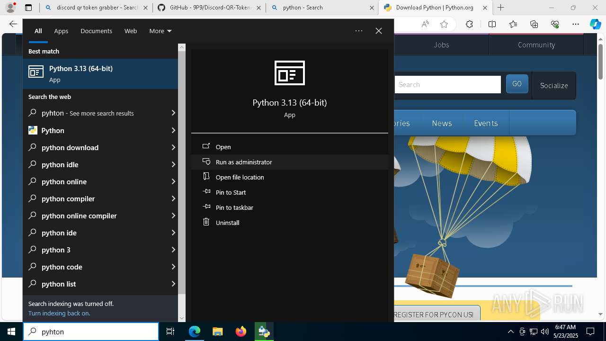Switch to the 'python - Search' browser tab

[322, 8]
